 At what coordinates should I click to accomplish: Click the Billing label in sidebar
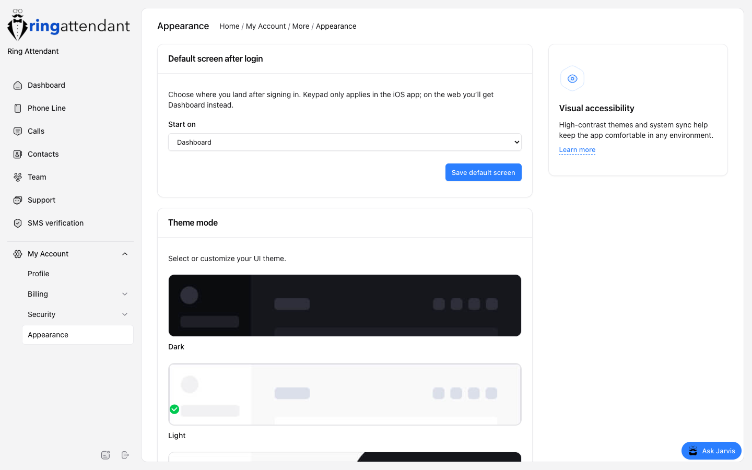pos(38,294)
